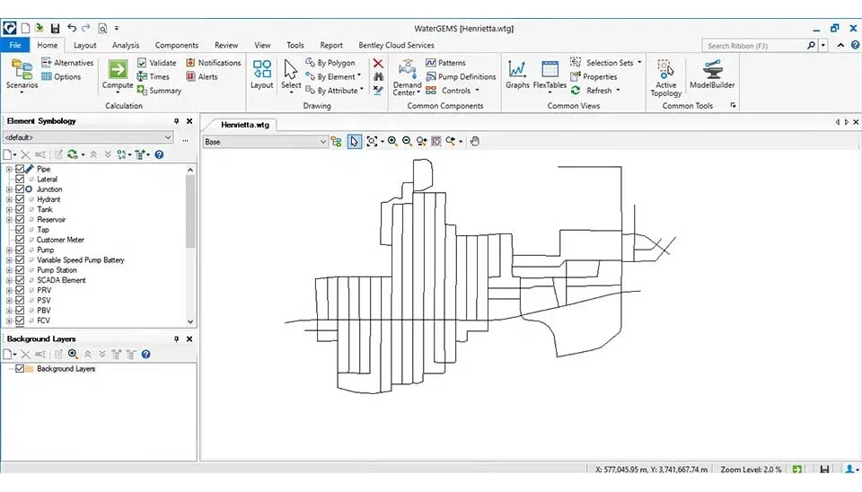The width and height of the screenshot is (862, 492).
Task: Click the Search Ribbon input field
Action: (753, 46)
